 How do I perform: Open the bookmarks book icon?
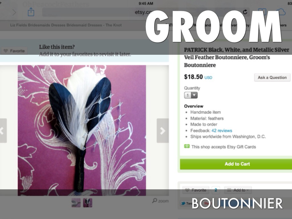pyautogui.click(x=262, y=12)
